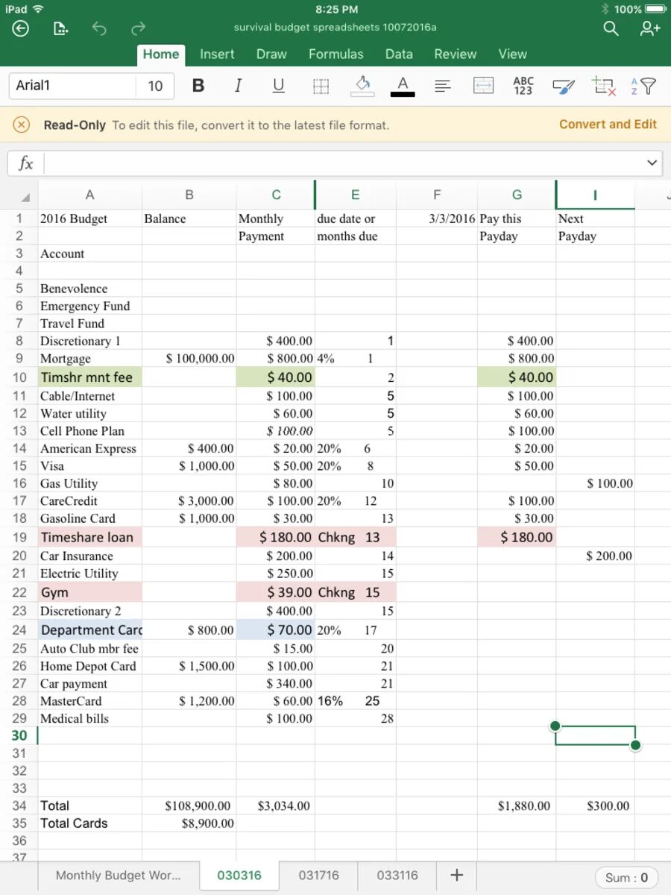Select cell 'Total Cards'
Screen dimensions: 671x895
89,824
